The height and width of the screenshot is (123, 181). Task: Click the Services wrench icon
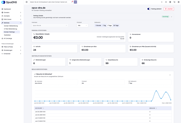[2, 23]
